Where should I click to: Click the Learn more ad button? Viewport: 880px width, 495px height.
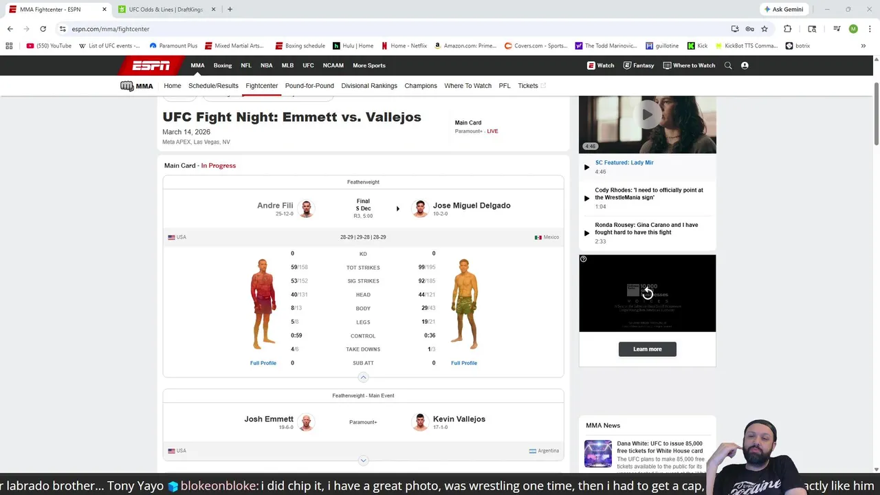[x=647, y=349]
